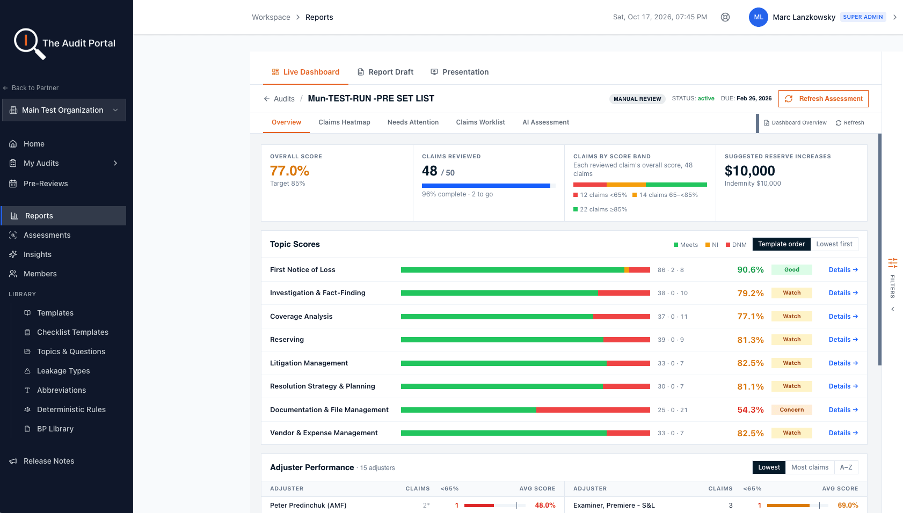Open Details for Litigation Management
903x513 pixels.
point(843,363)
